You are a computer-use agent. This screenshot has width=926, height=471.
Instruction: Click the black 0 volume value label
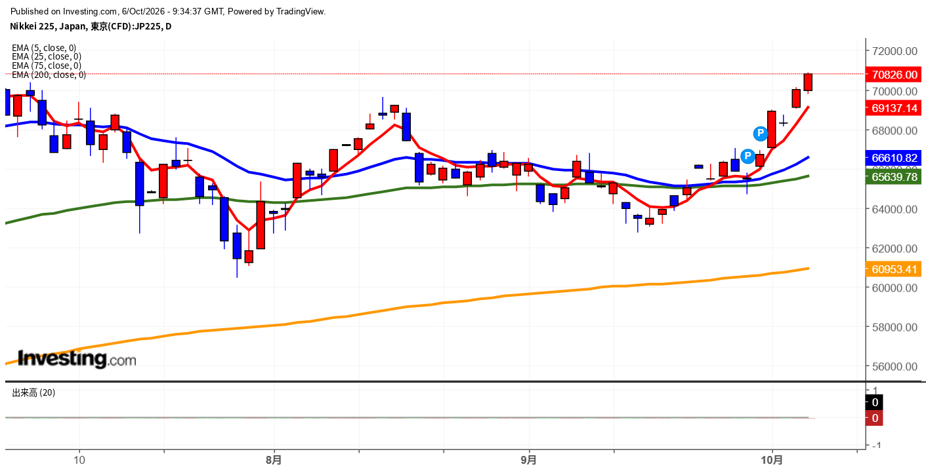click(x=874, y=402)
